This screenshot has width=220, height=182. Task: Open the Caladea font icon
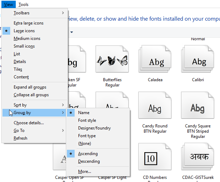point(155,59)
